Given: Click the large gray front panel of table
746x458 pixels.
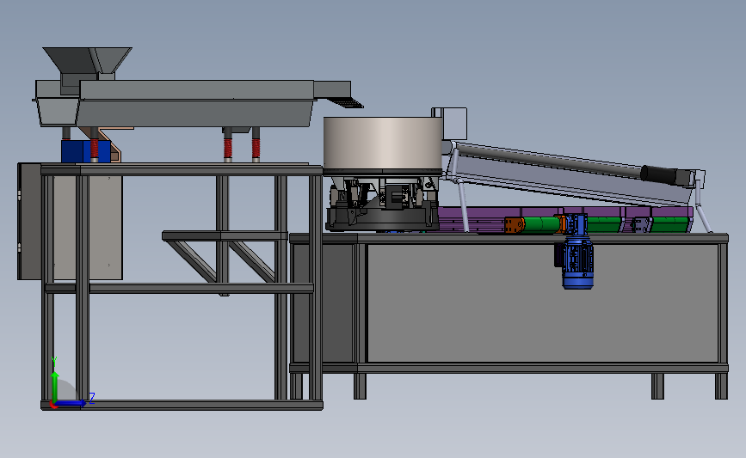Looking at the screenshot, I should (542, 303).
